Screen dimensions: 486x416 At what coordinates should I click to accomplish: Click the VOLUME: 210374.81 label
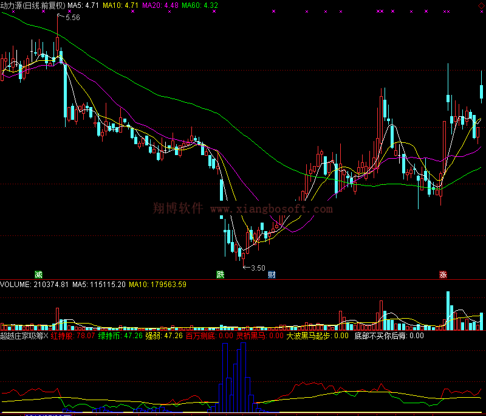(34, 284)
